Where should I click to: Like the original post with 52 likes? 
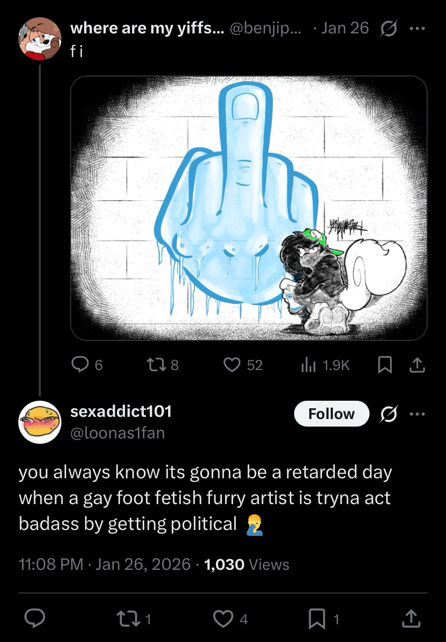click(x=232, y=365)
